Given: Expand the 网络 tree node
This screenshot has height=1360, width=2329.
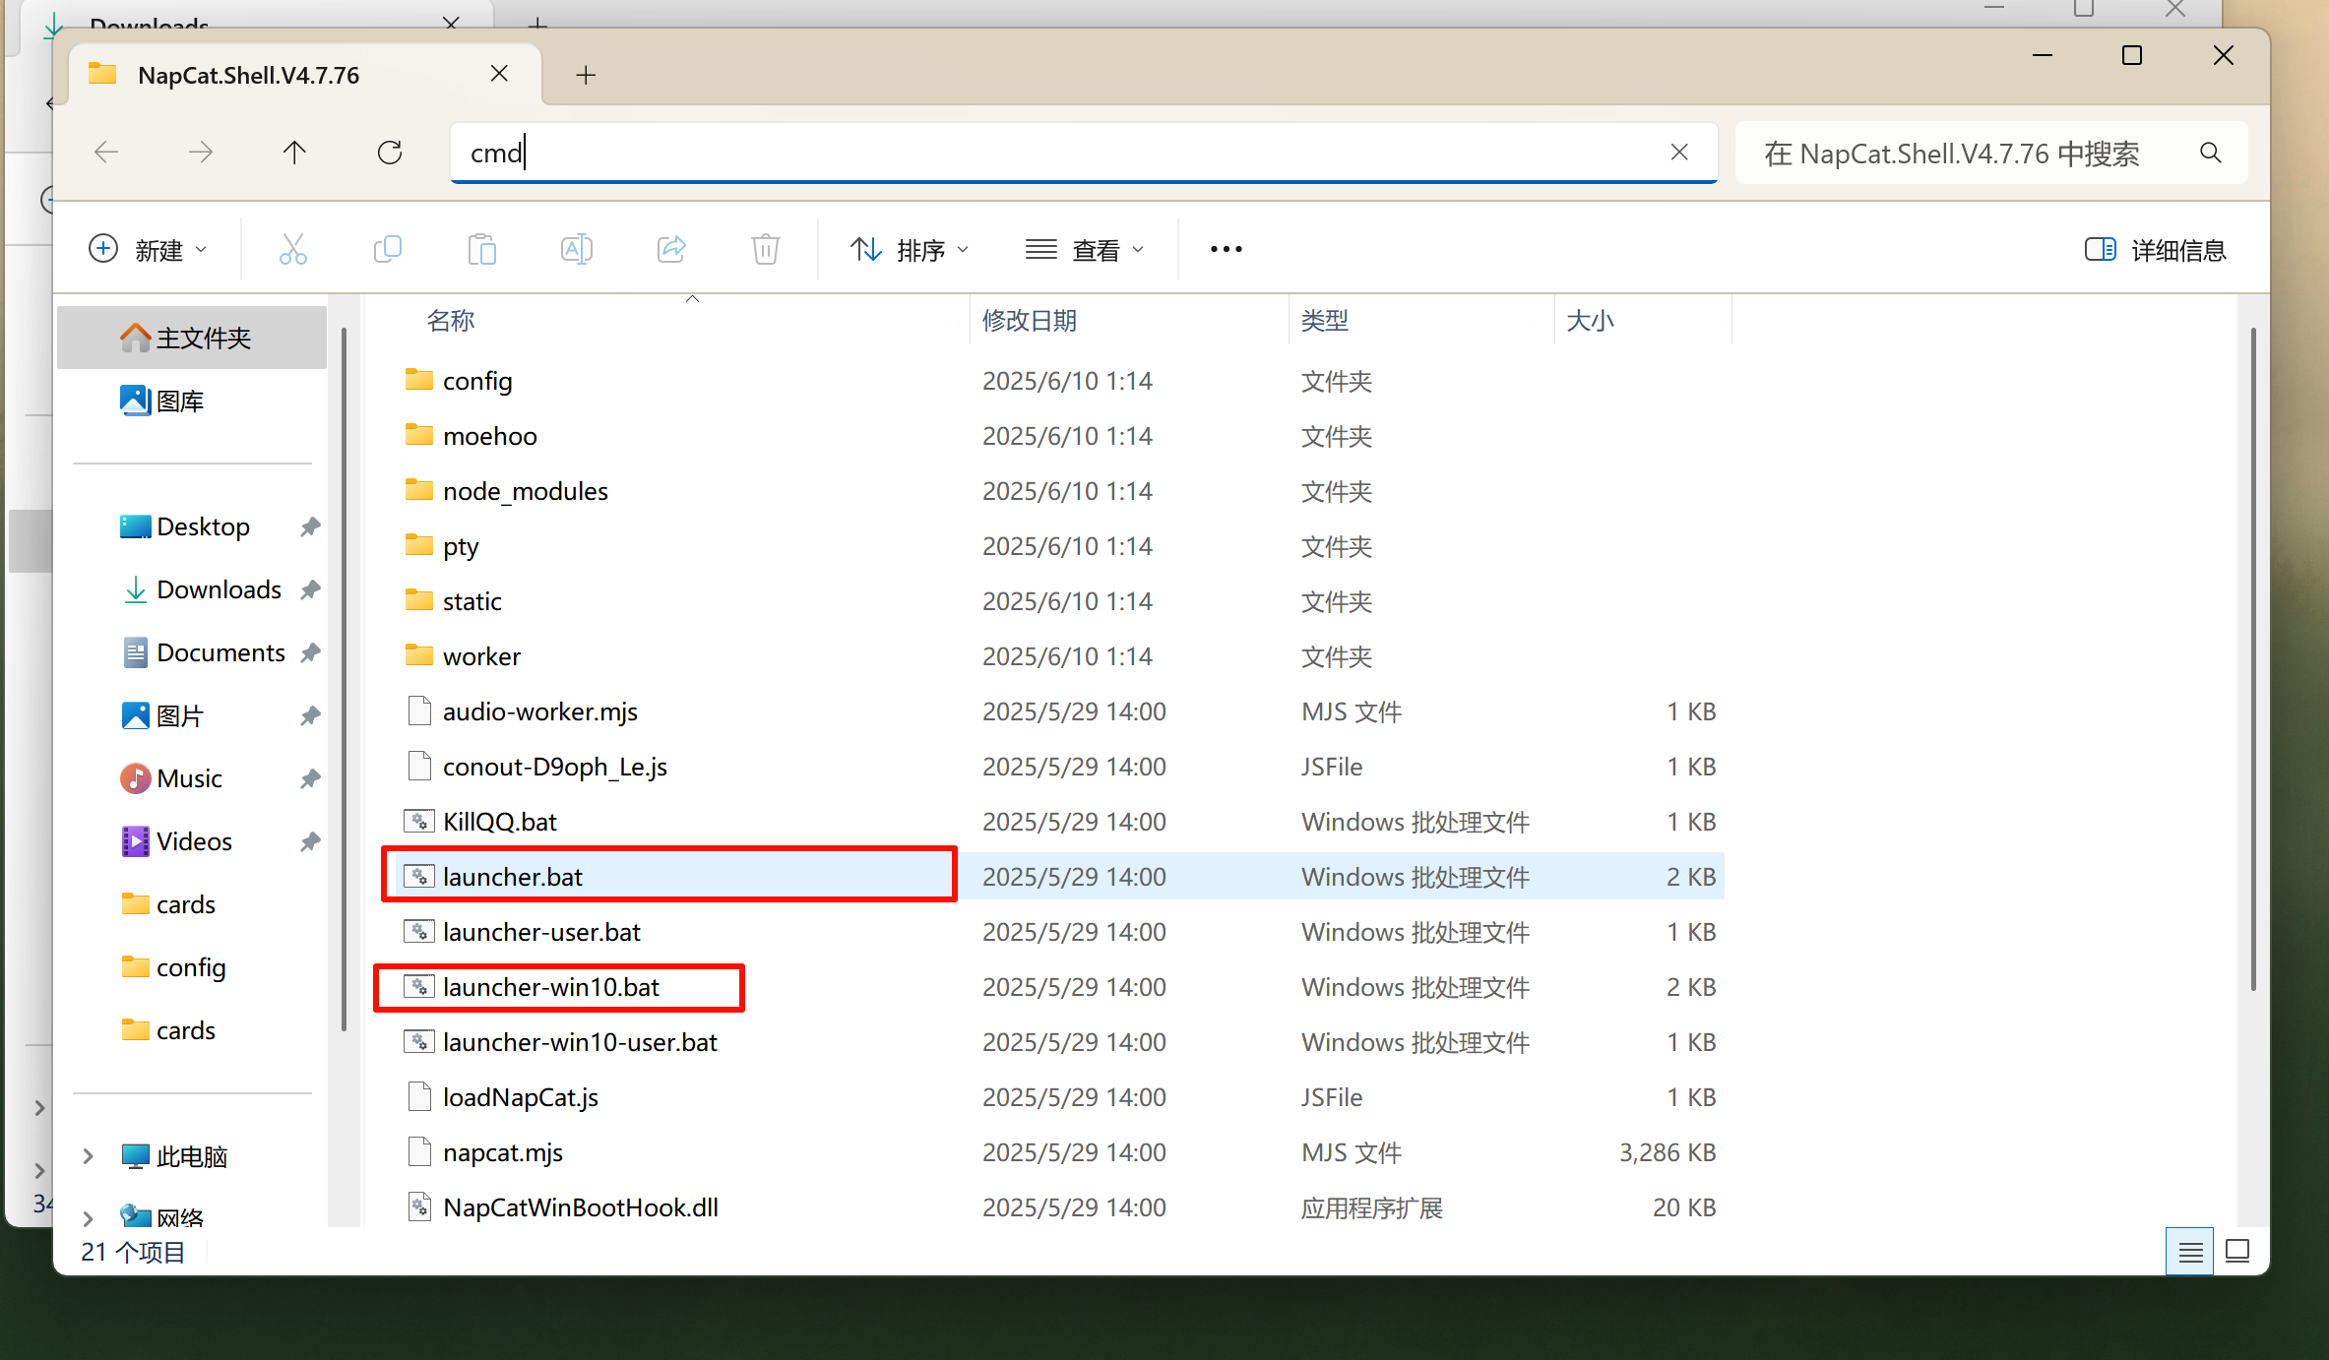Looking at the screenshot, I should 88,1218.
